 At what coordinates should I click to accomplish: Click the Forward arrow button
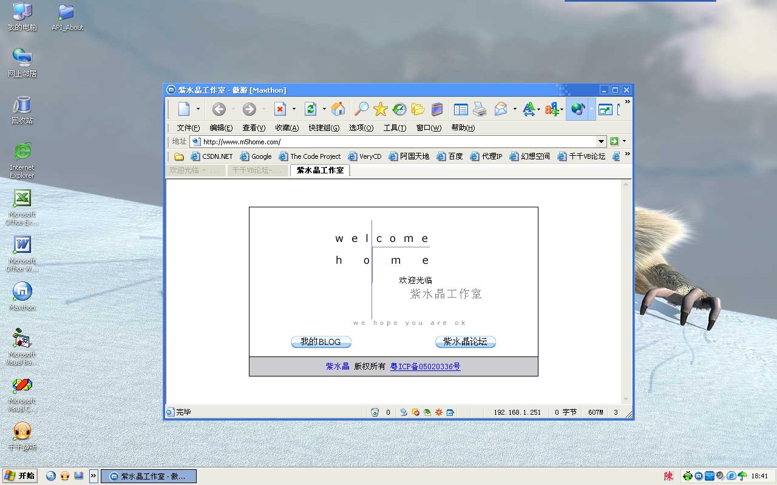point(249,109)
